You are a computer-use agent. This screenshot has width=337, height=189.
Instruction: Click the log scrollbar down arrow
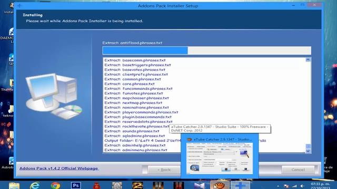(x=308, y=151)
